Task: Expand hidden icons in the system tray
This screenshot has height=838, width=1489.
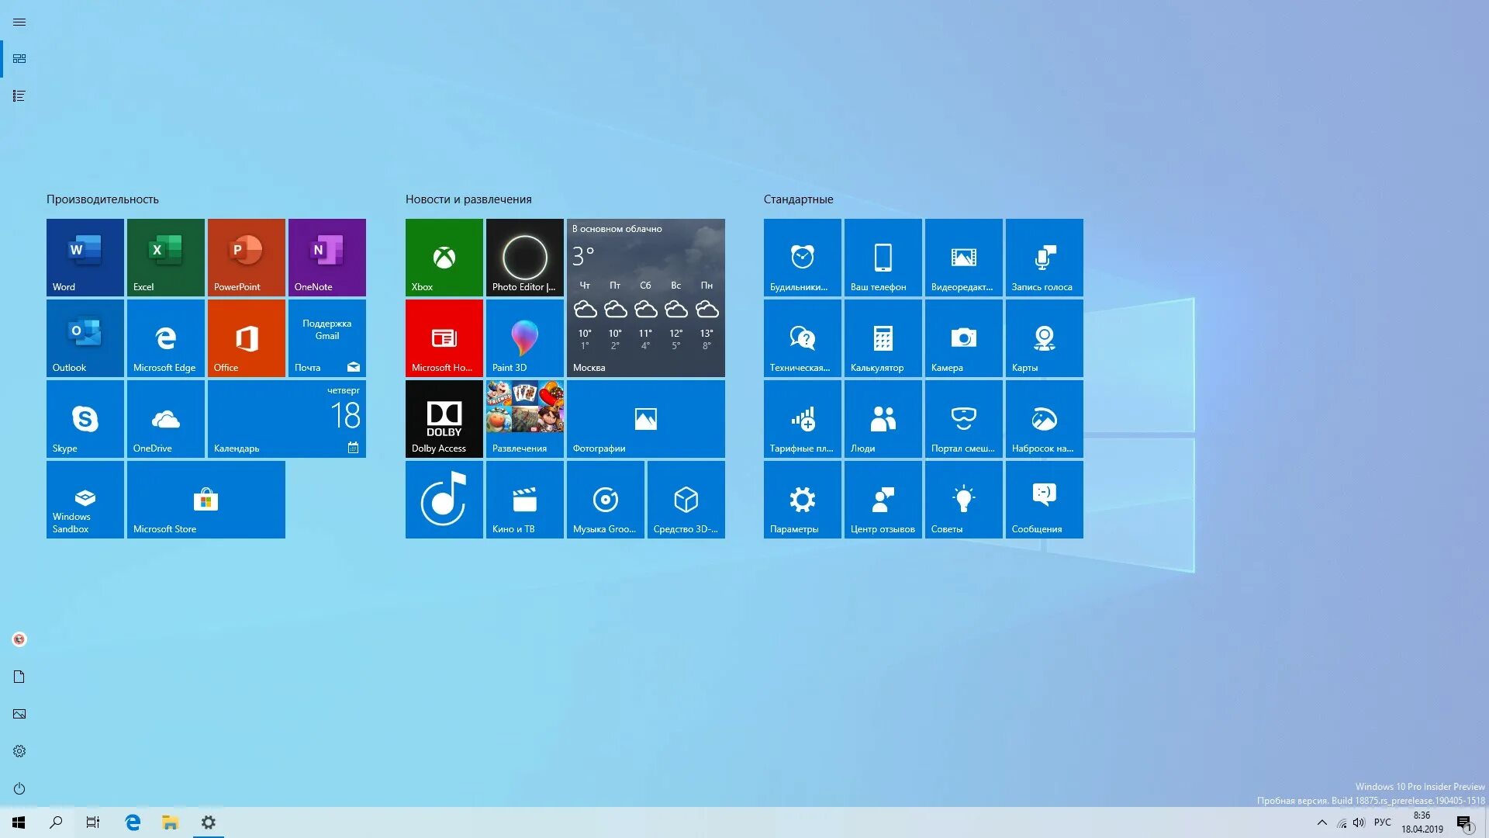Action: click(x=1322, y=822)
